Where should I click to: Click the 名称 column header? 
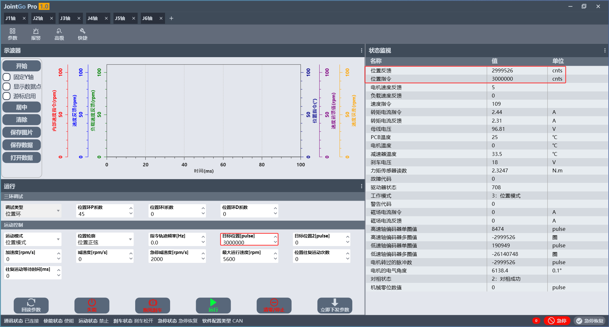376,61
